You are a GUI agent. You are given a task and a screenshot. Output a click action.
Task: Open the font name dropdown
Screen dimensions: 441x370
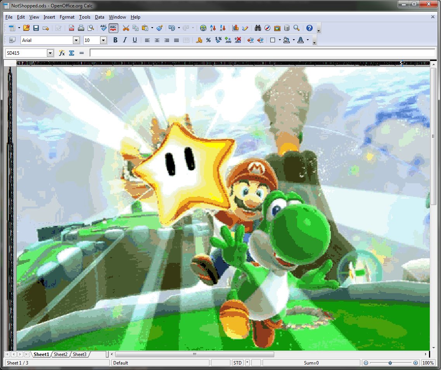pyautogui.click(x=76, y=40)
